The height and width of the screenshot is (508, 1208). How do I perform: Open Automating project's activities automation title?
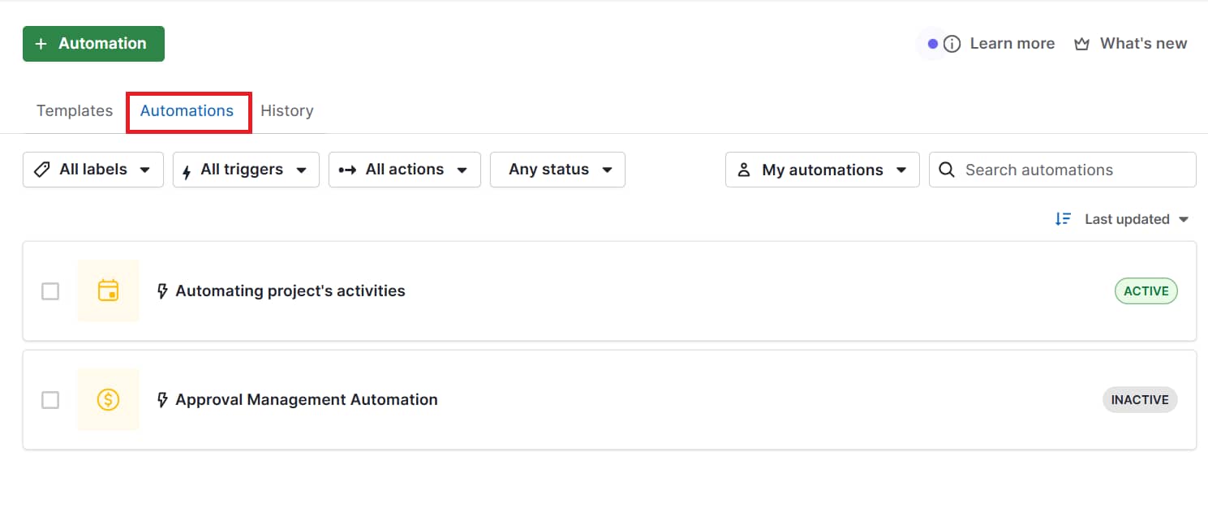coord(290,291)
